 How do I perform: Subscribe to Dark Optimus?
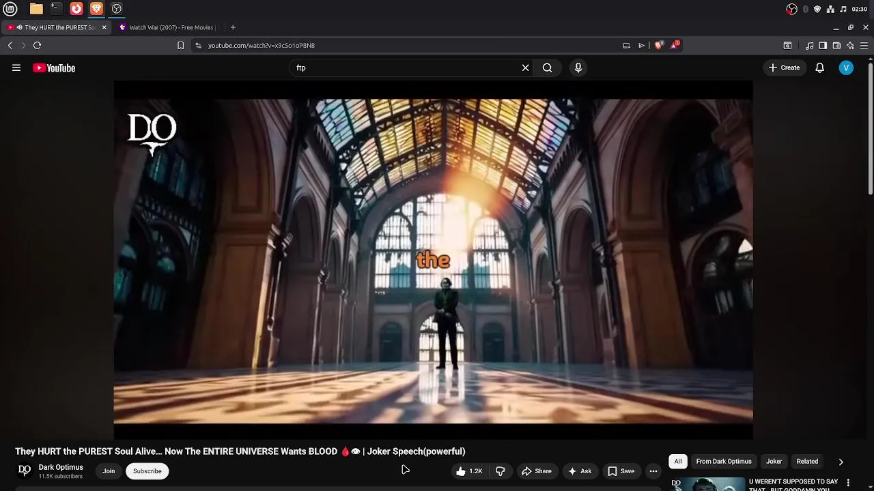tap(147, 471)
